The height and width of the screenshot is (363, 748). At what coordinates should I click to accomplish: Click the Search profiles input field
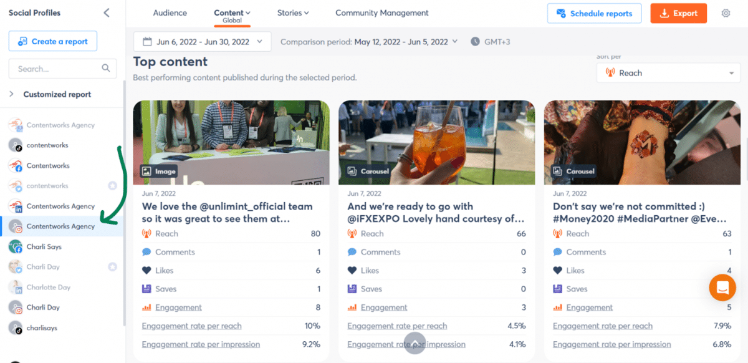(x=56, y=69)
